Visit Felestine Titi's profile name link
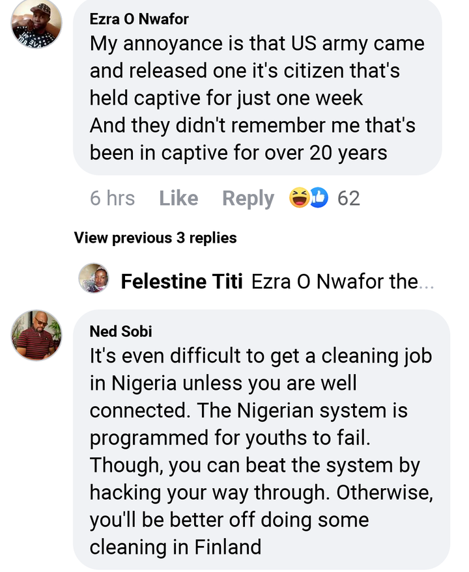Viewport: 469px width, 572px height. click(x=182, y=282)
